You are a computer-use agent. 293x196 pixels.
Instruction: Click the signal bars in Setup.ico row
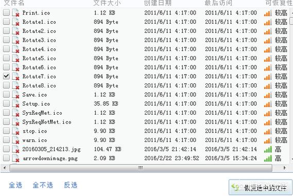(x=268, y=104)
